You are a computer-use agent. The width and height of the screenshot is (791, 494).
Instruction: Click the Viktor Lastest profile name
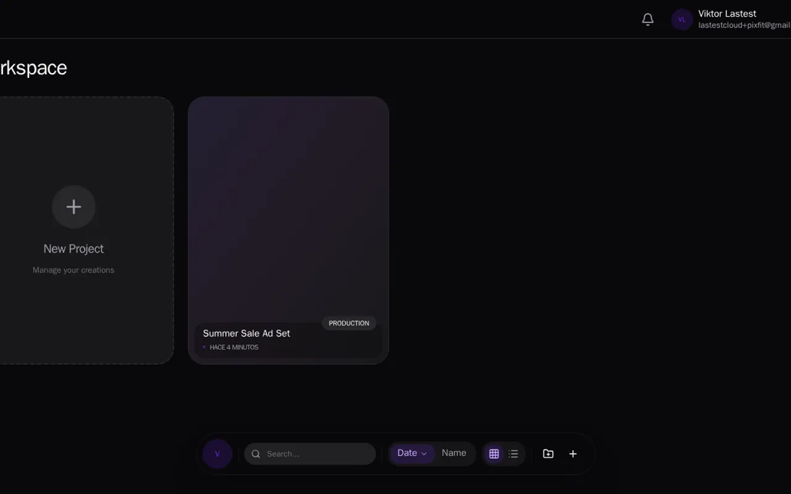coord(727,14)
